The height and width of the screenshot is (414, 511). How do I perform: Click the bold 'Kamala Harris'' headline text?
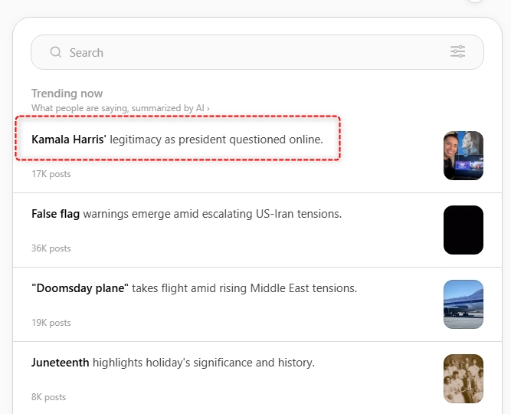pyautogui.click(x=69, y=140)
